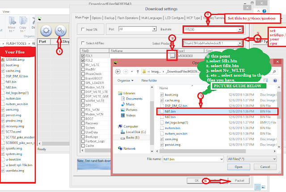The height and width of the screenshot is (192, 286).
Task: Select fdl2.bin in Open dialog list
Action: pos(168,117)
